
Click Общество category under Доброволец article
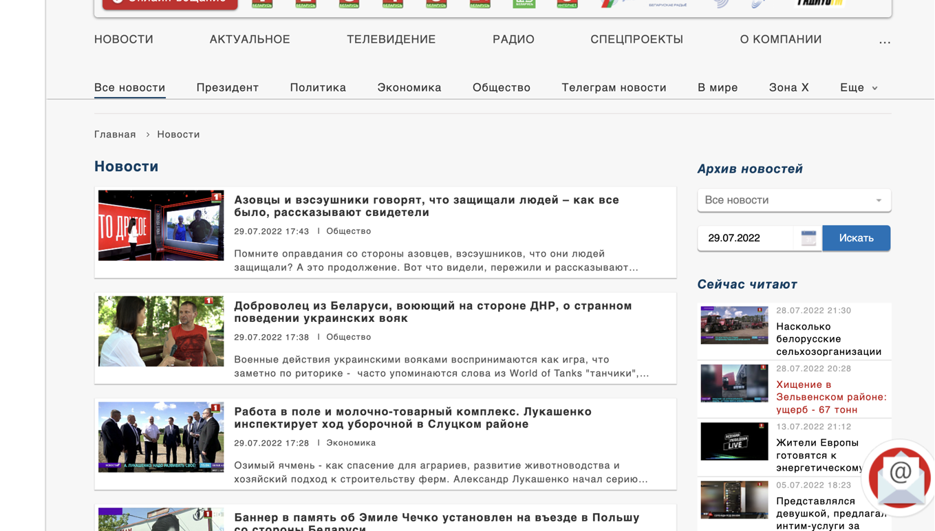click(349, 337)
